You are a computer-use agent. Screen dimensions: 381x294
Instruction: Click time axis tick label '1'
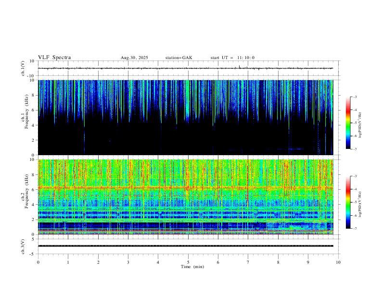[68, 262]
